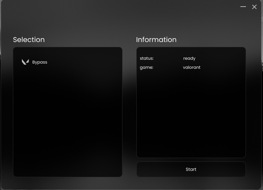Screen dimensions: 263x190
Task: Click the game value 'valorant'
Action: pos(192,67)
